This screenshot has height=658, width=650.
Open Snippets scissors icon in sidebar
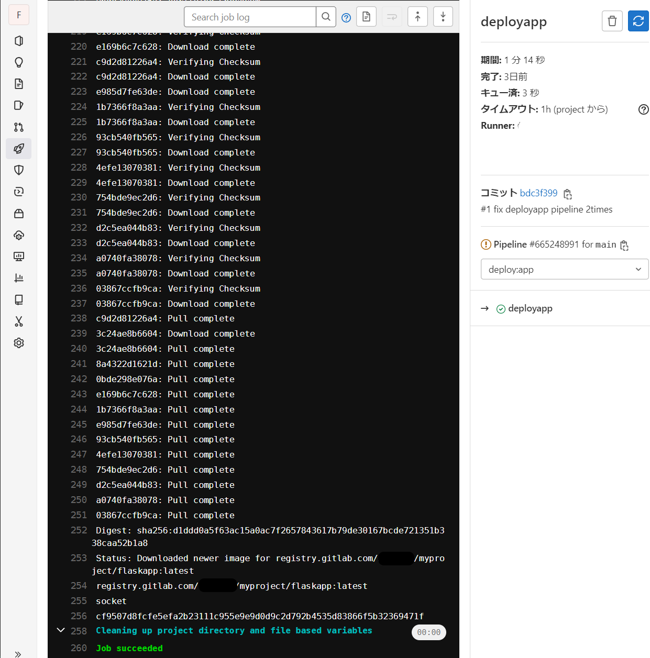(x=19, y=321)
